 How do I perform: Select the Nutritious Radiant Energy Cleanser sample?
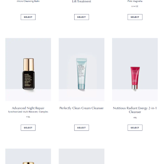135,128
